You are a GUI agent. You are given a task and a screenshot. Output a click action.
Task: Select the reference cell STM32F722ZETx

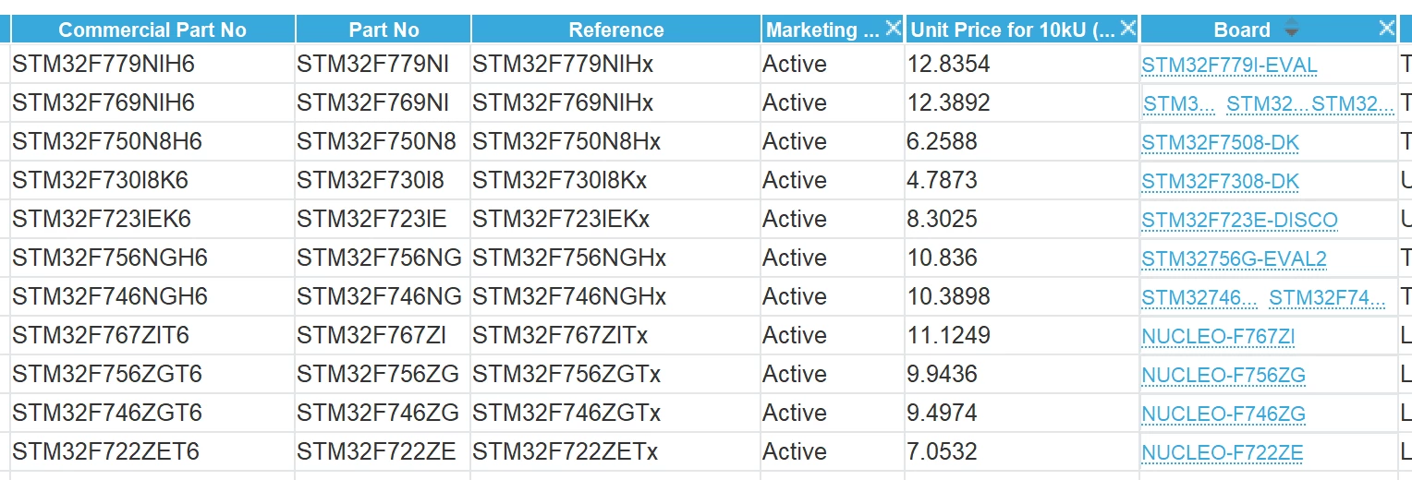click(566, 452)
